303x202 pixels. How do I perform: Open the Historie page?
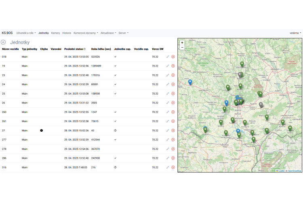67,33
